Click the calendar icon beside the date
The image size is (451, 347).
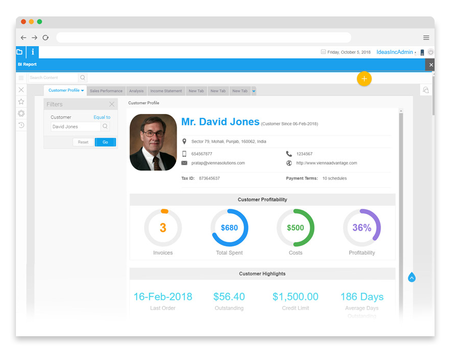pyautogui.click(x=323, y=52)
